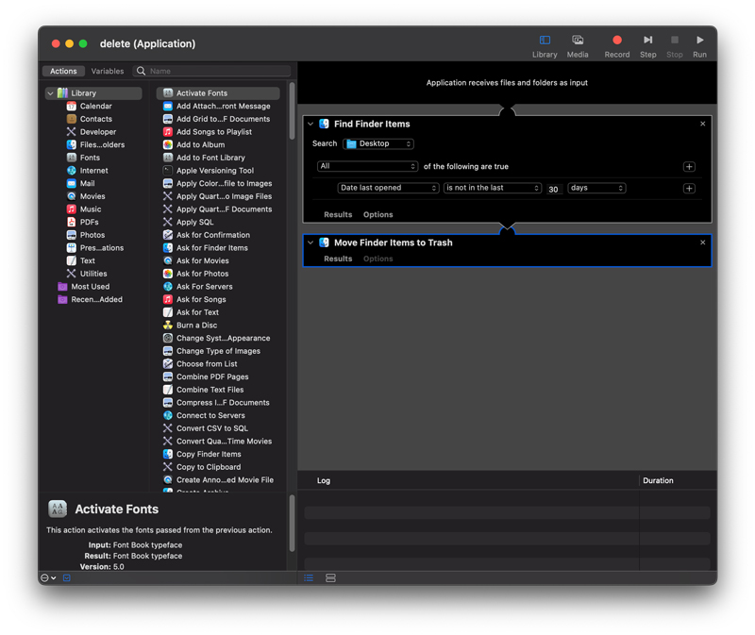Choose the Fonts category
The image size is (755, 635).
click(x=90, y=158)
